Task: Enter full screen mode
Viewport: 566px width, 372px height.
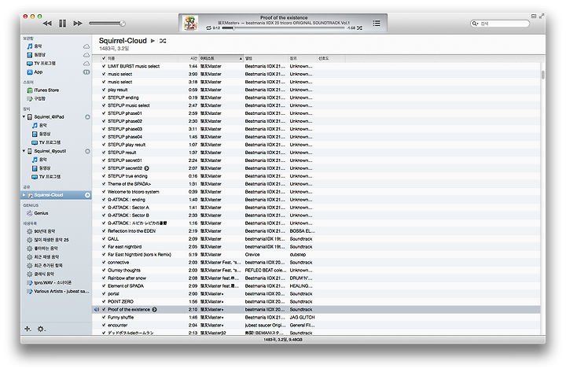Action: 542,16
